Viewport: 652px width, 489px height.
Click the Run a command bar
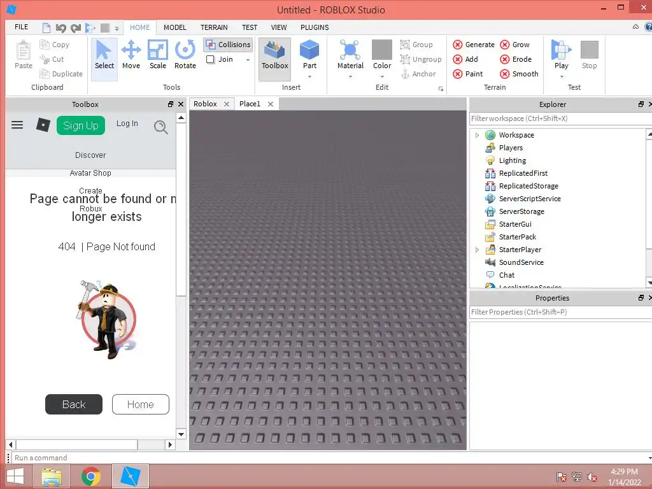point(330,458)
